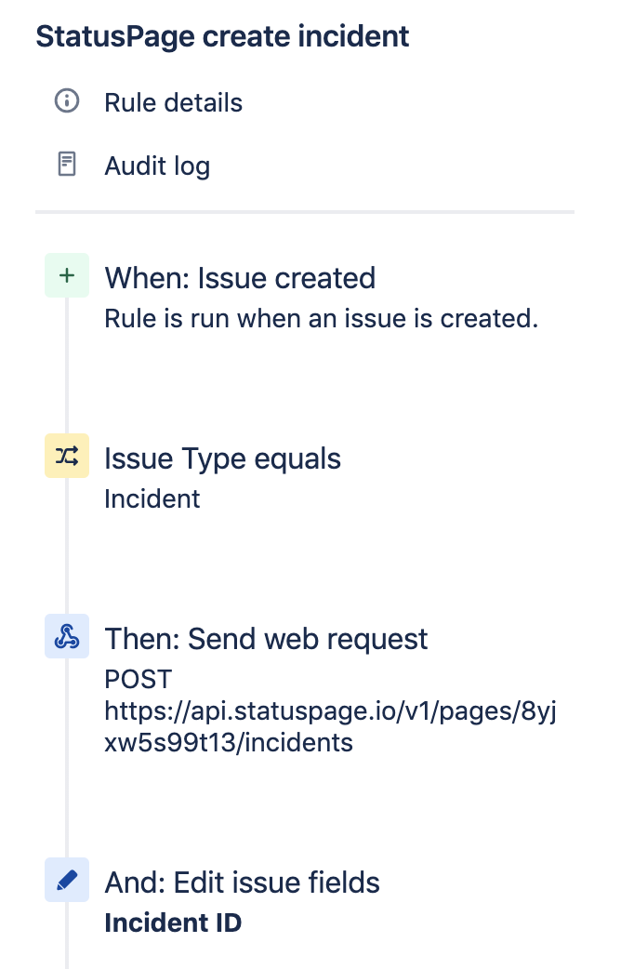Open the Audit log

pyautogui.click(x=156, y=165)
